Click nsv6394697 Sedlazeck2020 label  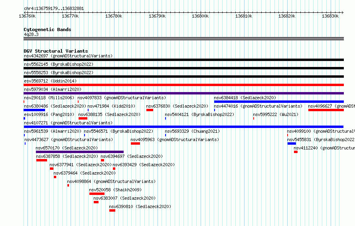[x=132, y=156]
